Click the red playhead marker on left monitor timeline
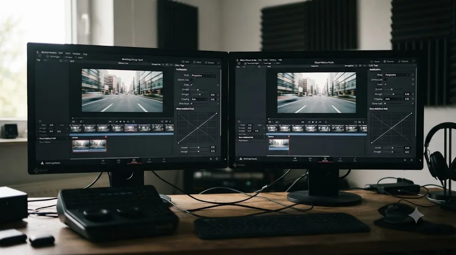 point(106,136)
